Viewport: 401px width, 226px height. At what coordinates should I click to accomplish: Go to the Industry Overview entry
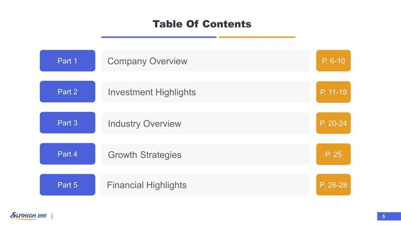tap(206, 123)
